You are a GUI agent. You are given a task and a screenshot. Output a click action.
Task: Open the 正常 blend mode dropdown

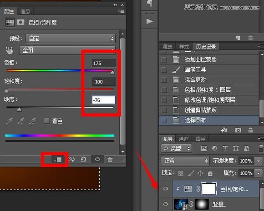(185, 161)
